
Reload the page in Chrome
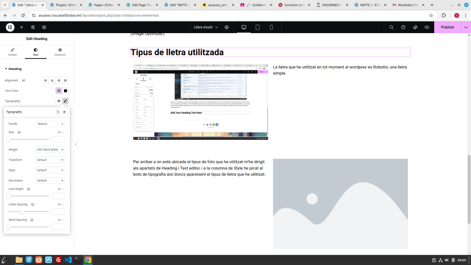(x=23, y=15)
